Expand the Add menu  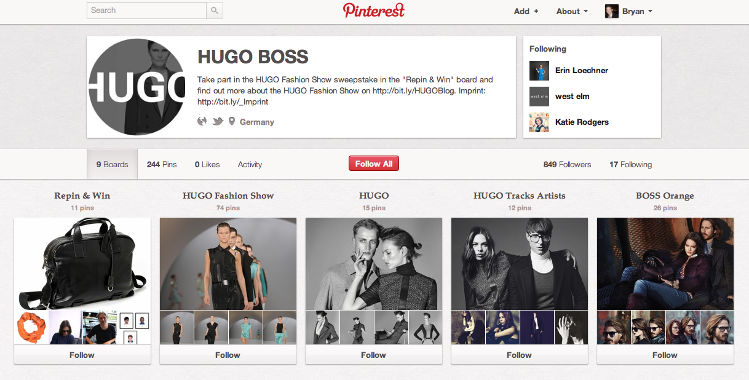pyautogui.click(x=526, y=11)
